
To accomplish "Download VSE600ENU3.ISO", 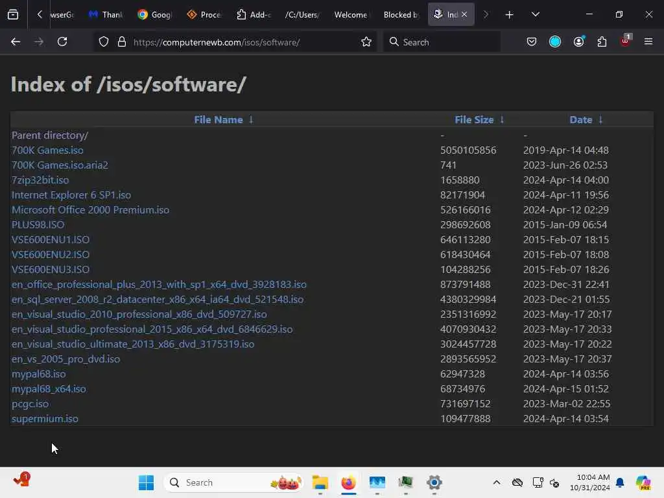I will [51, 269].
